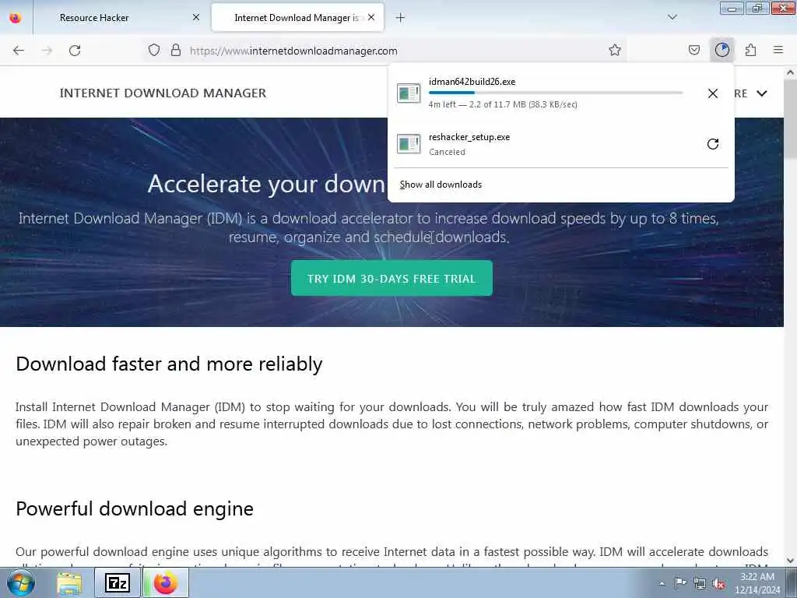Screen dimensions: 797x598
Task: Click the reshacker_setup.exe file icon
Action: (x=409, y=144)
